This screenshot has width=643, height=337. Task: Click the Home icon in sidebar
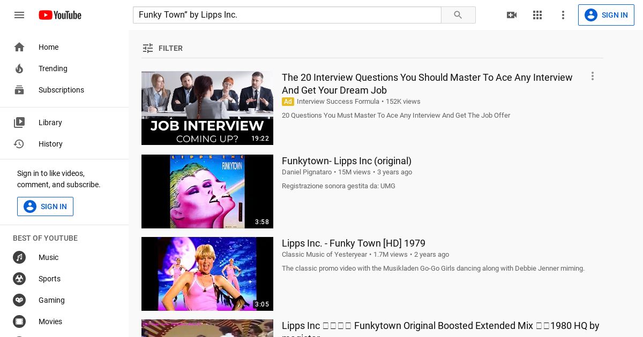coord(19,47)
